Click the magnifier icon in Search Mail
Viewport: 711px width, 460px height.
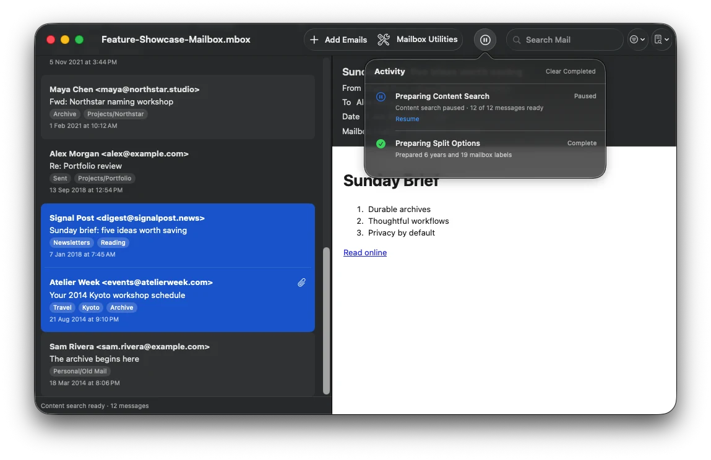517,40
